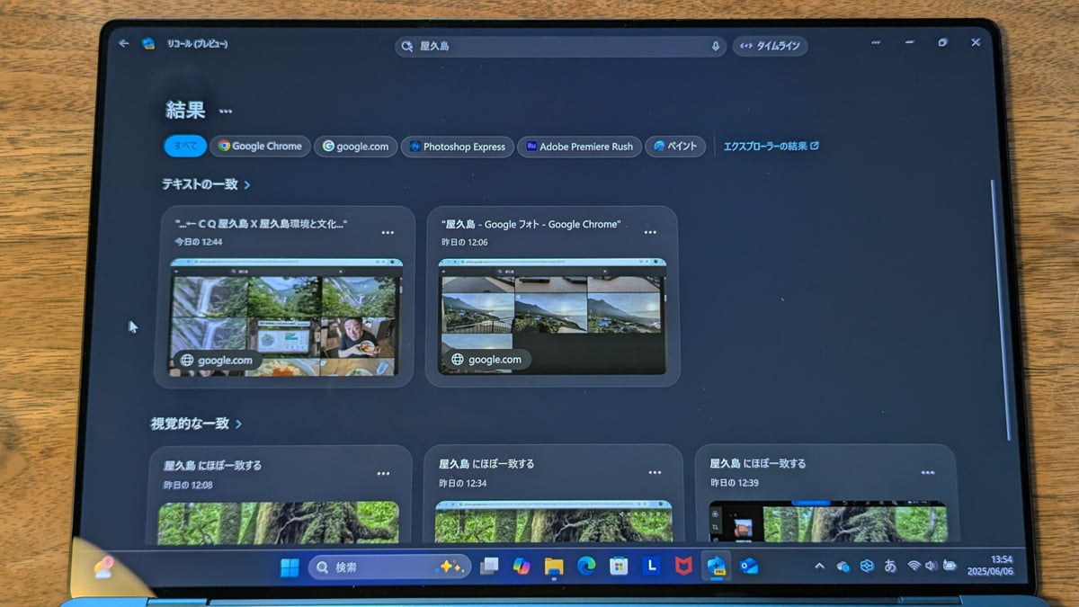The height and width of the screenshot is (607, 1079).
Task: Open エクスプローラーの結果 link
Action: point(771,146)
